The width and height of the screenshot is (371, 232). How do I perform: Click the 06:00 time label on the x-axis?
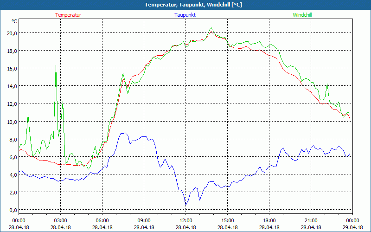pyautogui.click(x=102, y=221)
